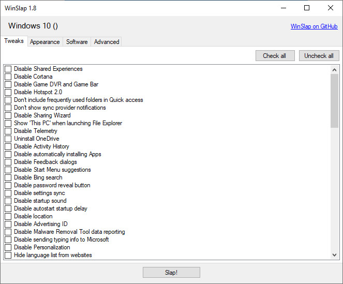The image size is (343, 284).
Task: Click the Check all button
Action: tap(275, 56)
